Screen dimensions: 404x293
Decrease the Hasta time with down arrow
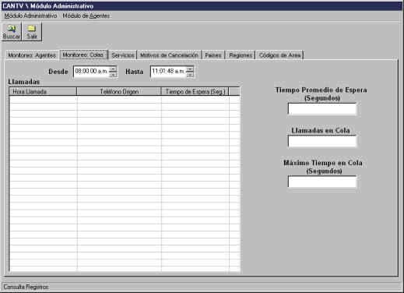pyautogui.click(x=190, y=75)
